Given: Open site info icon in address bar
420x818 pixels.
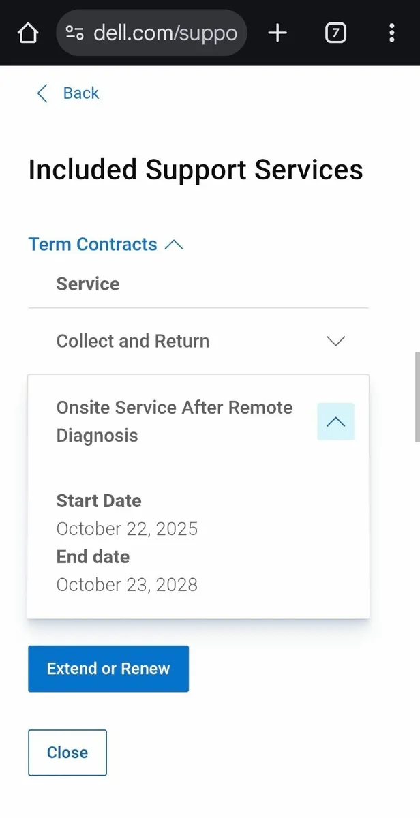Looking at the screenshot, I should coord(74,33).
